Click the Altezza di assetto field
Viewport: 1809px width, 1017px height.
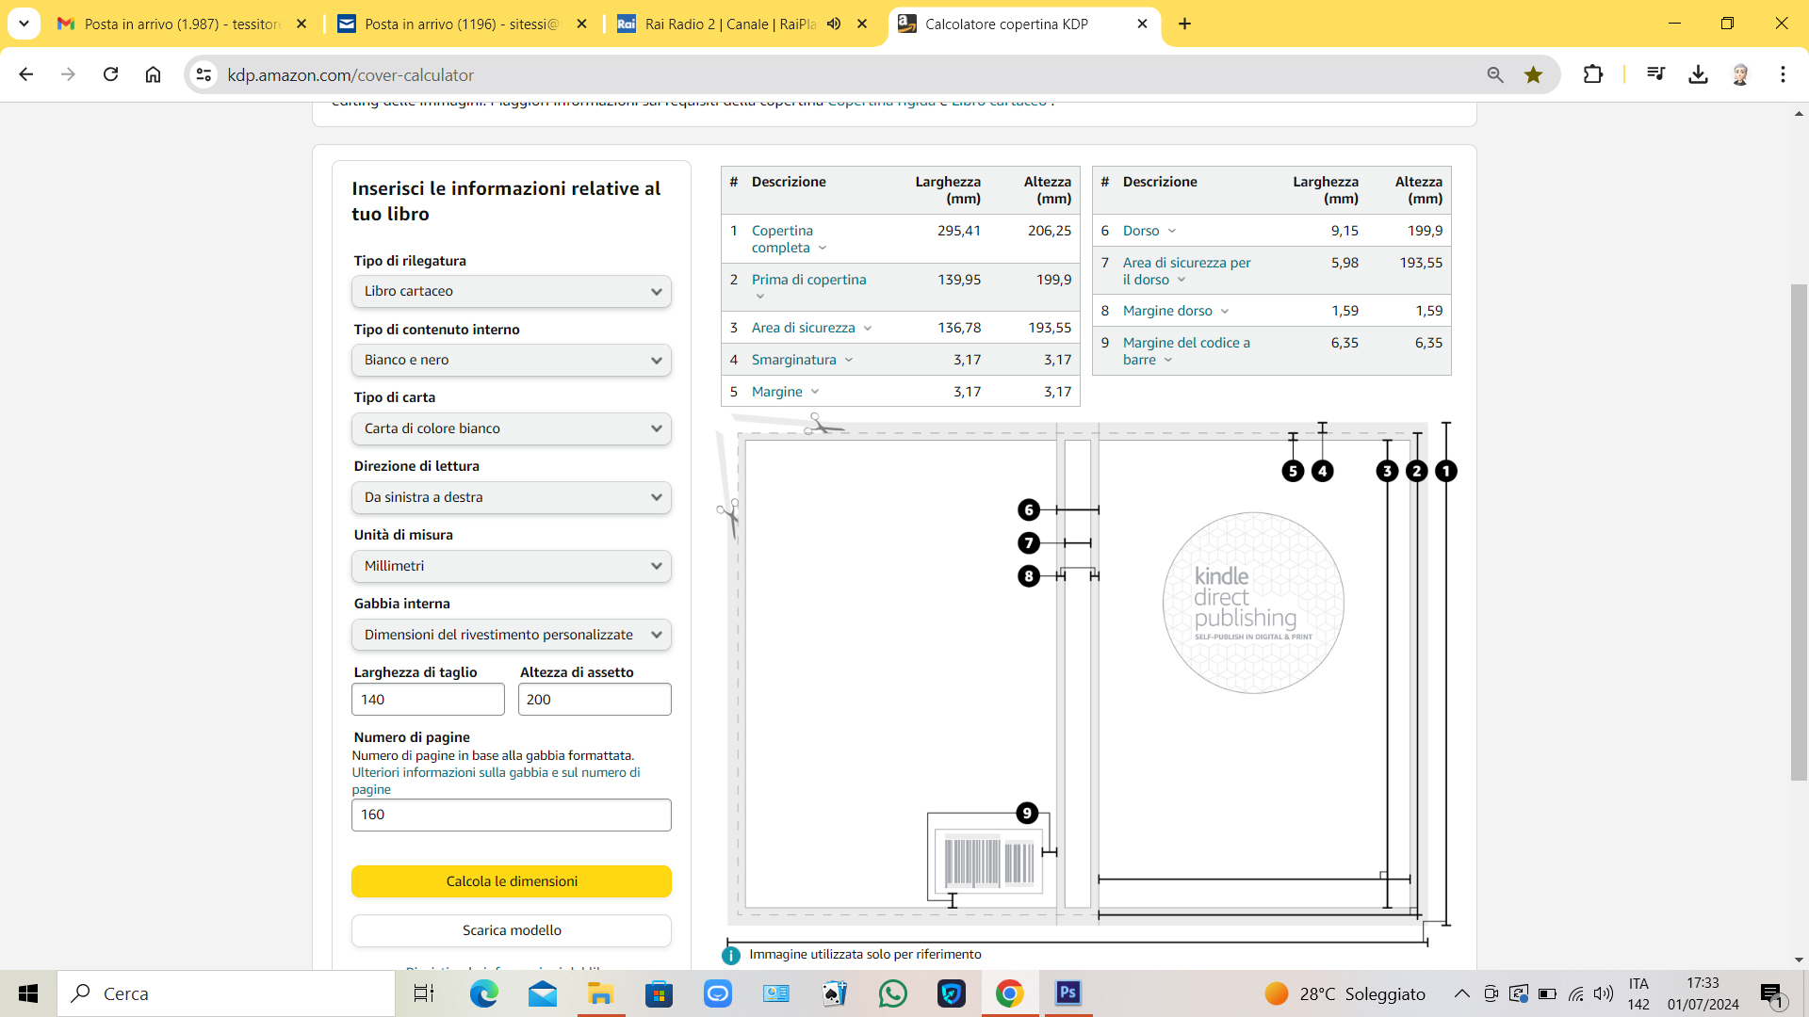click(x=595, y=700)
